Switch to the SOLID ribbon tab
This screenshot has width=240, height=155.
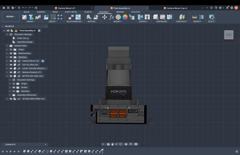(x=27, y=12)
